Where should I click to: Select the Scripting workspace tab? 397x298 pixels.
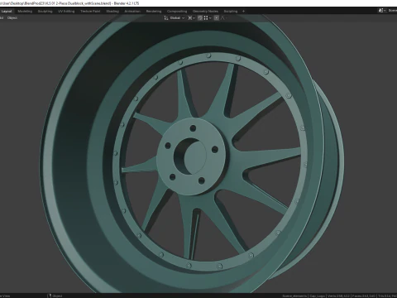pos(231,12)
